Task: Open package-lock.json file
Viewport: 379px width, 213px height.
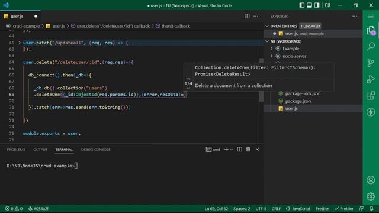Action: pos(303,93)
